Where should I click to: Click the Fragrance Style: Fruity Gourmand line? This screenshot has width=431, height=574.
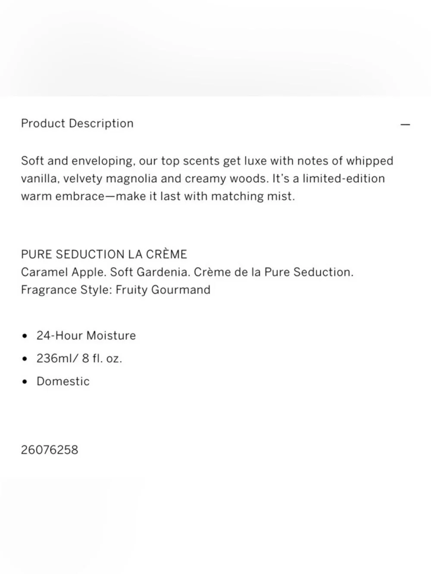(x=116, y=290)
